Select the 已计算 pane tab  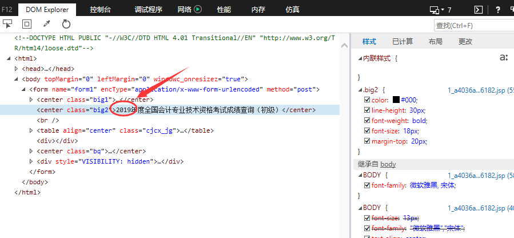[x=403, y=42]
